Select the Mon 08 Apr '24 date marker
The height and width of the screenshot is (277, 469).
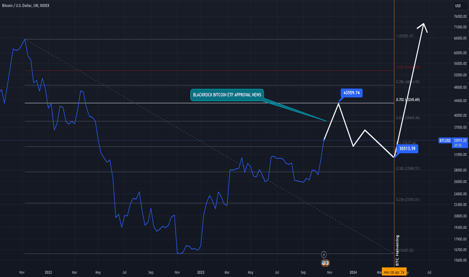(x=394, y=272)
